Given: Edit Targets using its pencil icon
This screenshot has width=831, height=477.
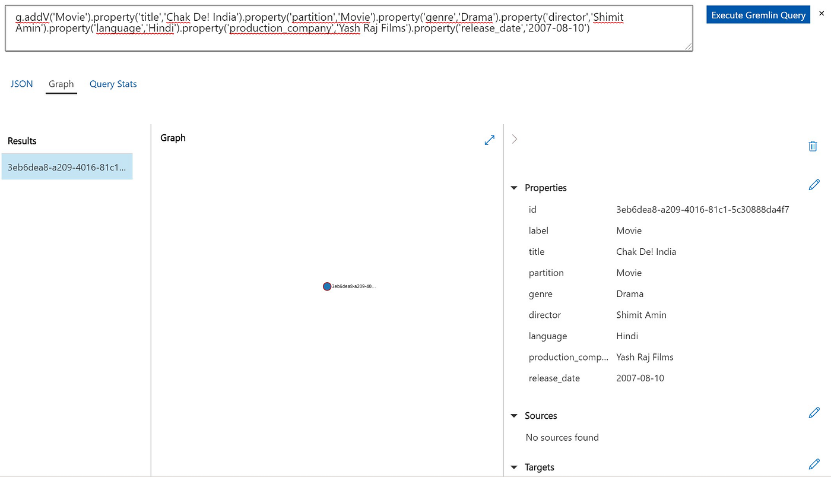Looking at the screenshot, I should [814, 464].
